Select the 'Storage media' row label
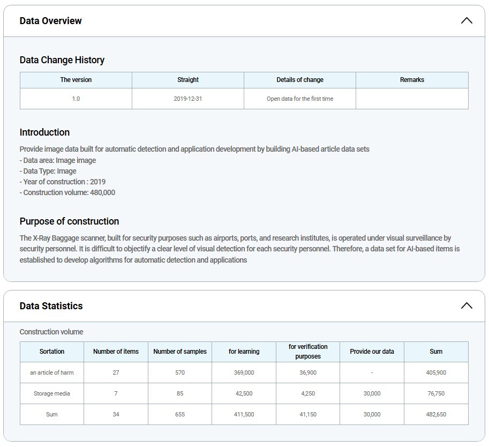The image size is (489, 447). coord(52,393)
